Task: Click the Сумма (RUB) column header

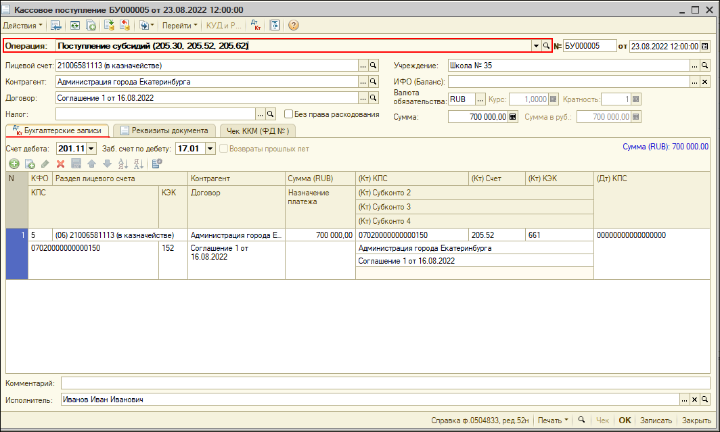Action: tap(320, 178)
